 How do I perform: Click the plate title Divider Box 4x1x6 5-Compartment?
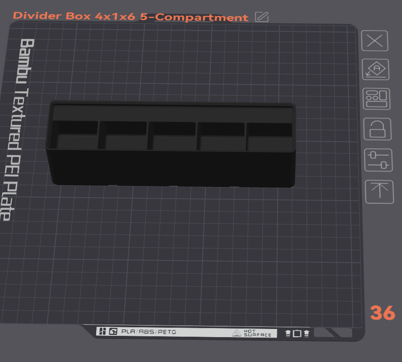click(x=130, y=16)
